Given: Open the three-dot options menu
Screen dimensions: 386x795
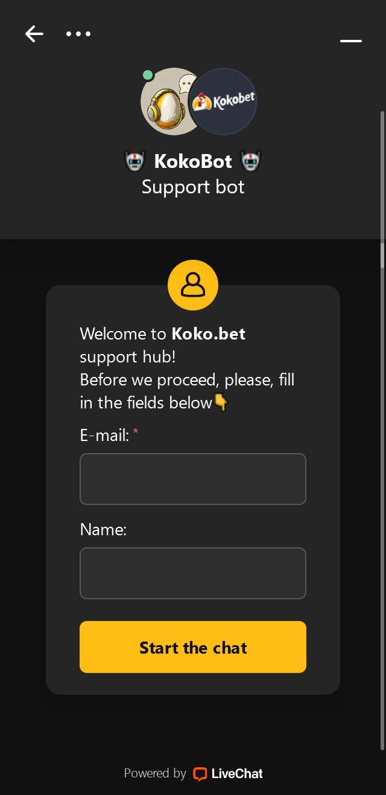Looking at the screenshot, I should click(78, 34).
